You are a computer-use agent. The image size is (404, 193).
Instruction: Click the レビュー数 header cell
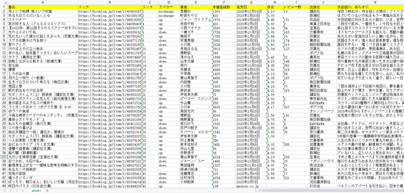[296, 7]
